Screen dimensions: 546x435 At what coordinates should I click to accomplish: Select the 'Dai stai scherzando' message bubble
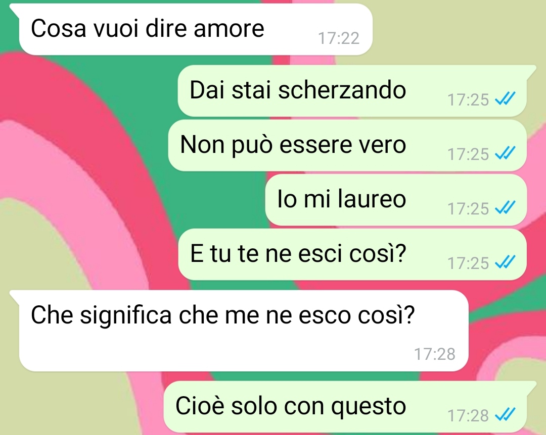tap(352, 91)
